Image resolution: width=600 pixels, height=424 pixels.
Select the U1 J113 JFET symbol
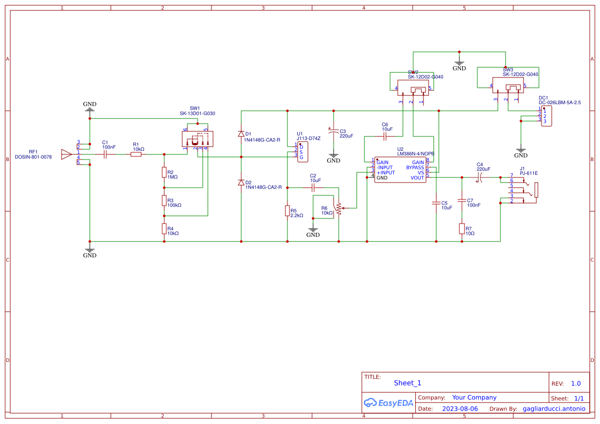[303, 152]
